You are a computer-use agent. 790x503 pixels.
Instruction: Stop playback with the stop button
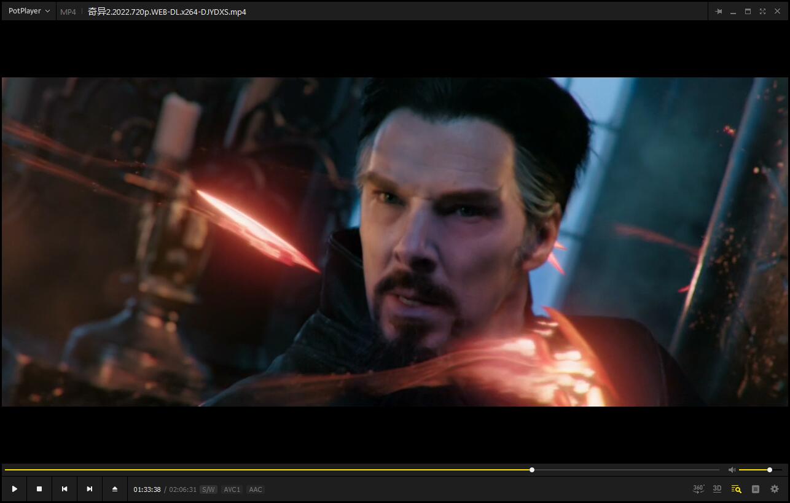(x=39, y=489)
